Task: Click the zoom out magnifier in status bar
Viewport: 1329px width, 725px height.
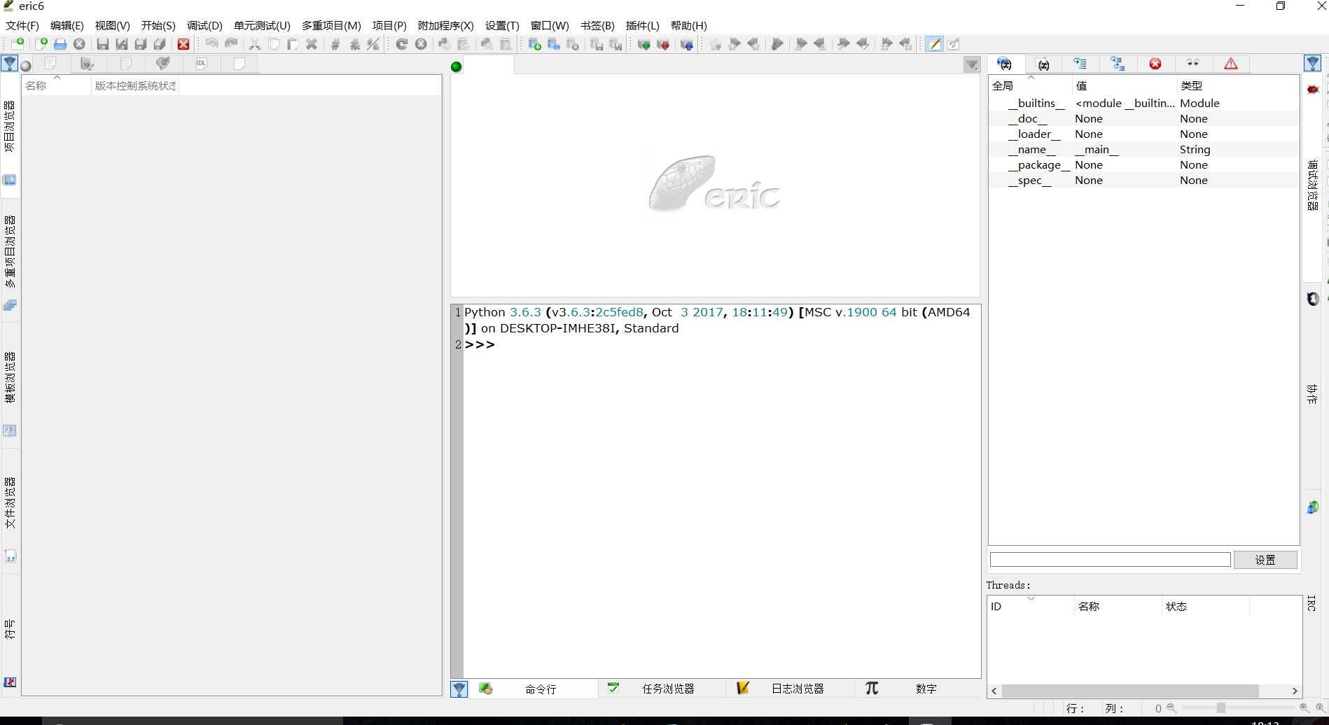Action: point(1171,708)
